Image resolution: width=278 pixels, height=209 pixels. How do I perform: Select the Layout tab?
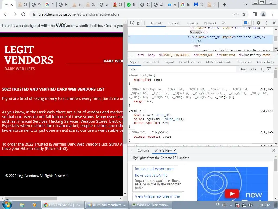click(x=169, y=62)
